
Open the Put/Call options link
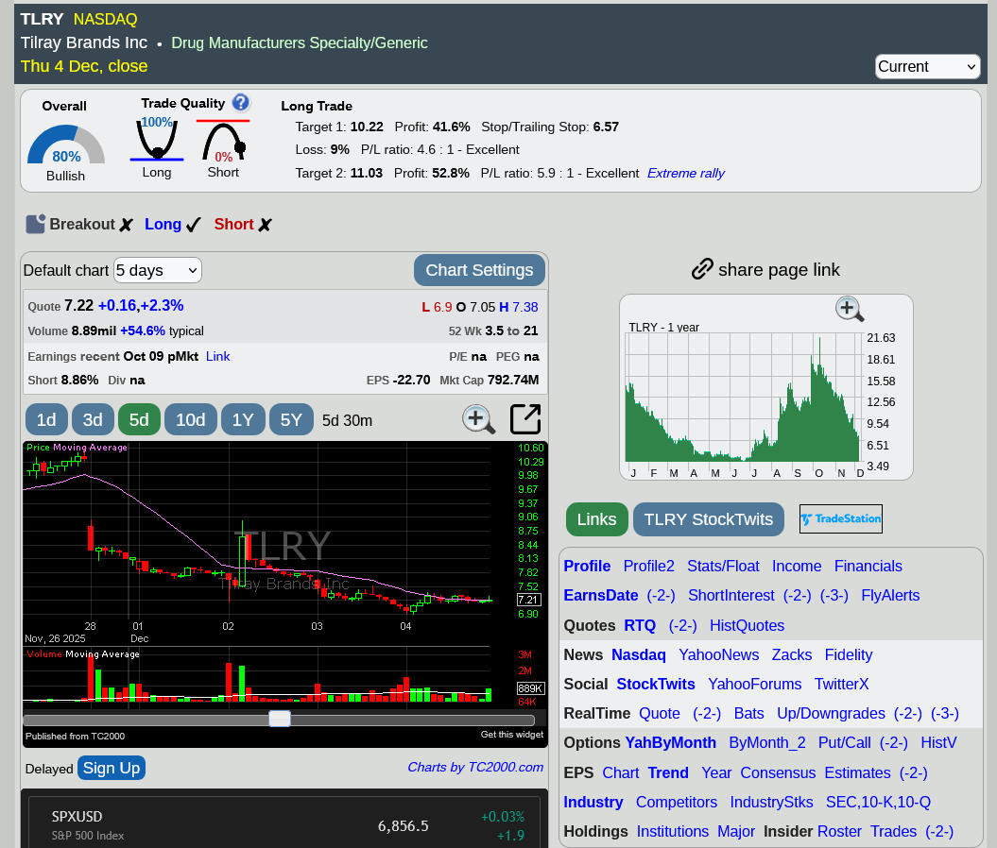(x=845, y=742)
